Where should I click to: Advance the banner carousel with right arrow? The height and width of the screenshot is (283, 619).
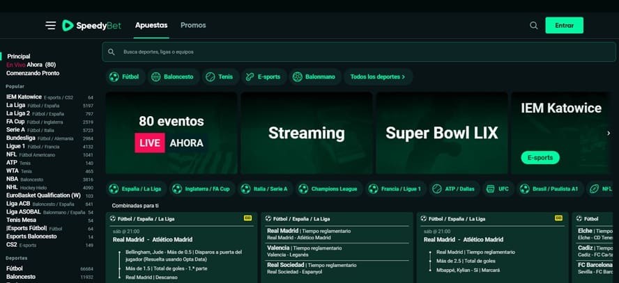[609, 133]
